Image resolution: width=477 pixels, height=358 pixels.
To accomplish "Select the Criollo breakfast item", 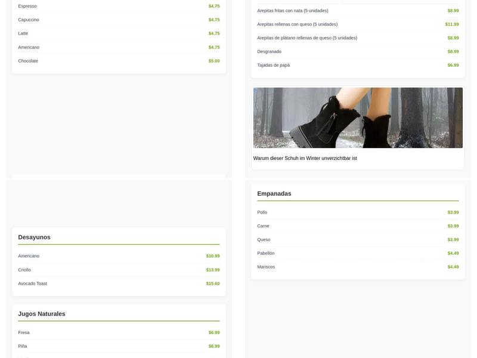I will click(24, 270).
